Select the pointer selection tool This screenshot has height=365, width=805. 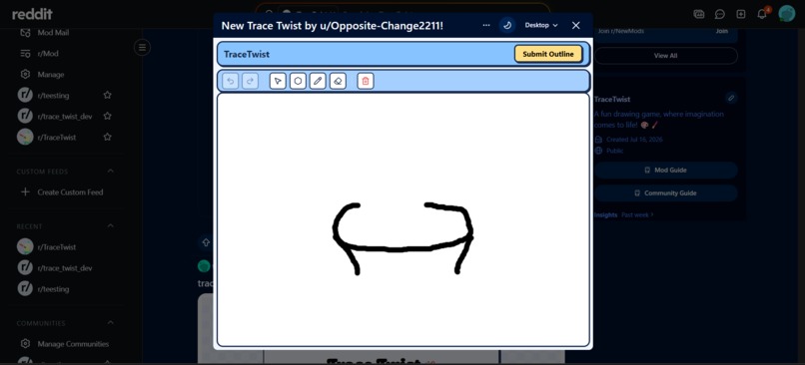(x=278, y=81)
